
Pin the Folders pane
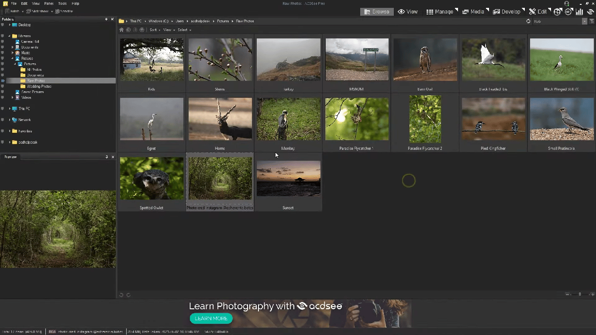tap(106, 19)
